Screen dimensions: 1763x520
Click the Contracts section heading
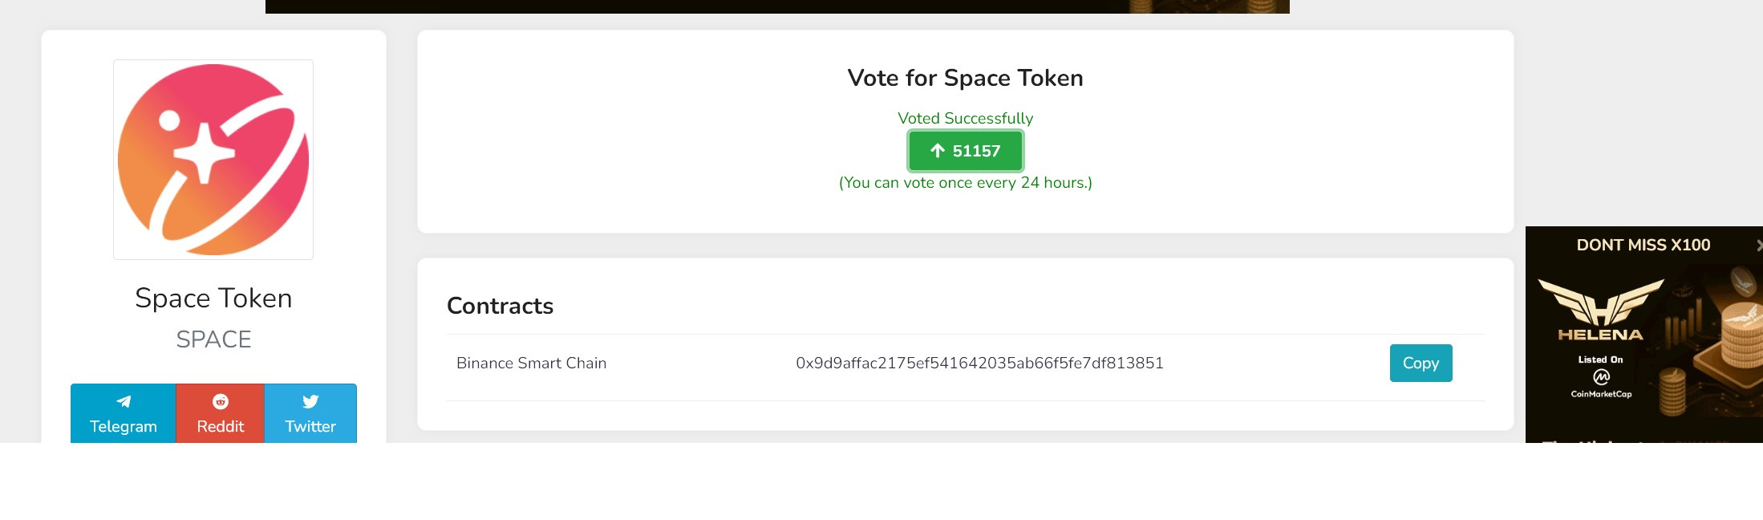tap(500, 306)
